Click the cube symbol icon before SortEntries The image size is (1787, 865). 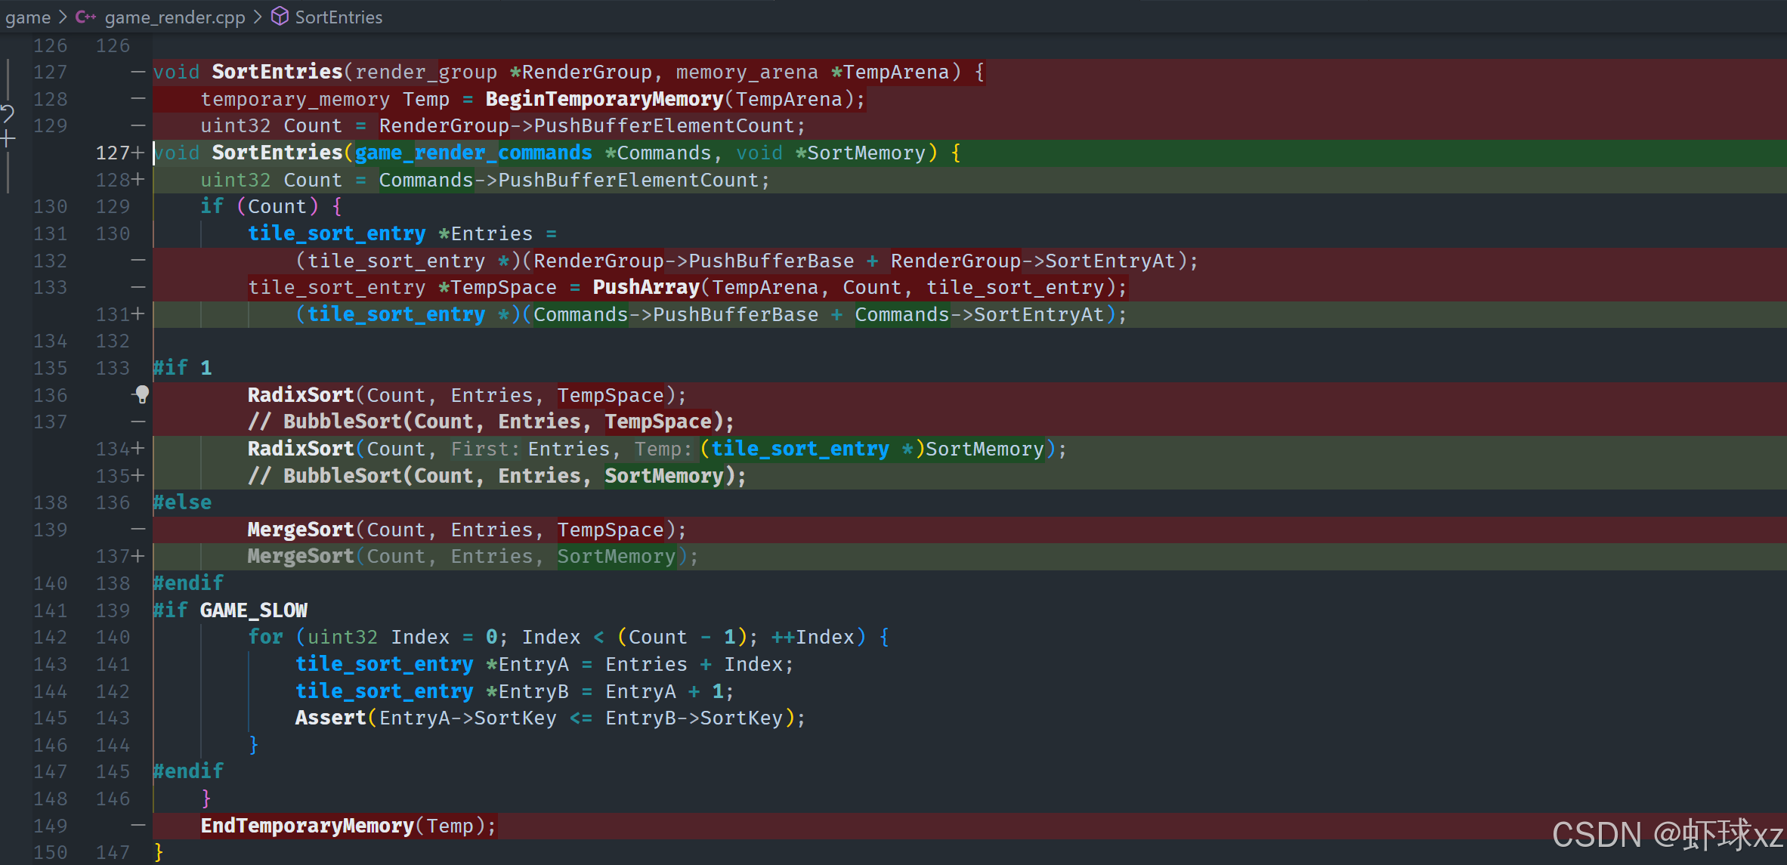tap(280, 17)
